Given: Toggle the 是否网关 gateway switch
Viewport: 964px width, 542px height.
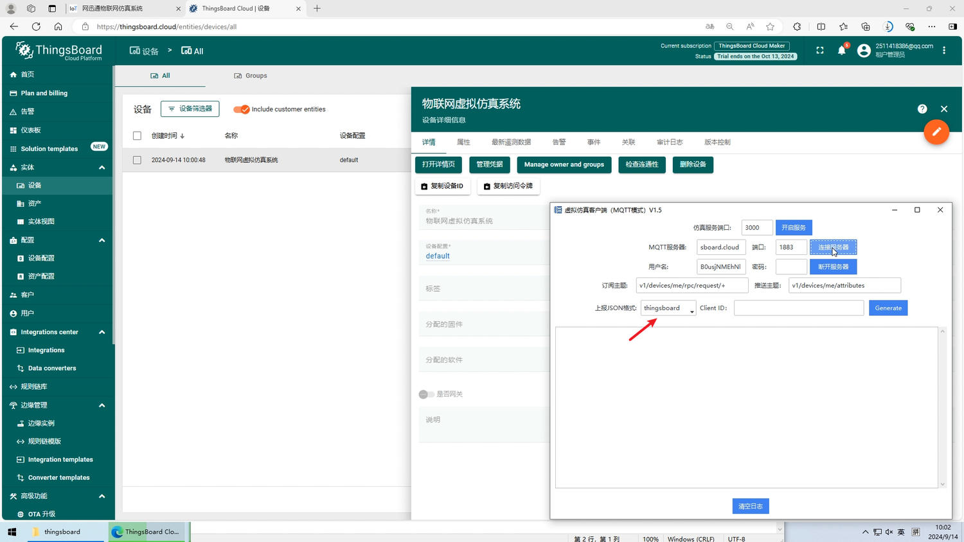Looking at the screenshot, I should pyautogui.click(x=427, y=394).
